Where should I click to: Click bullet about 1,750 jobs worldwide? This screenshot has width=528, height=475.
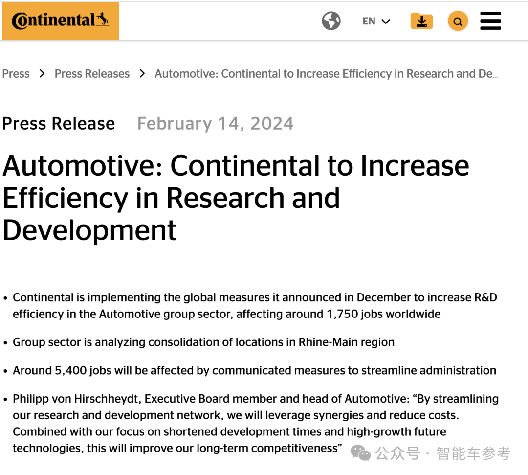(255, 306)
